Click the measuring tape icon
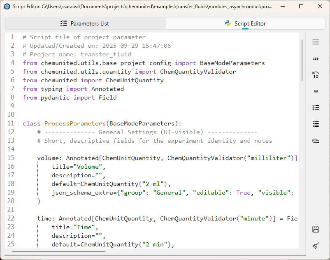This screenshot has width=330, height=260. (x=316, y=141)
